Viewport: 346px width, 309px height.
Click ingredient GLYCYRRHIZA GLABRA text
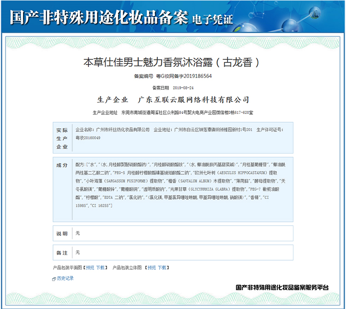coord(209,189)
